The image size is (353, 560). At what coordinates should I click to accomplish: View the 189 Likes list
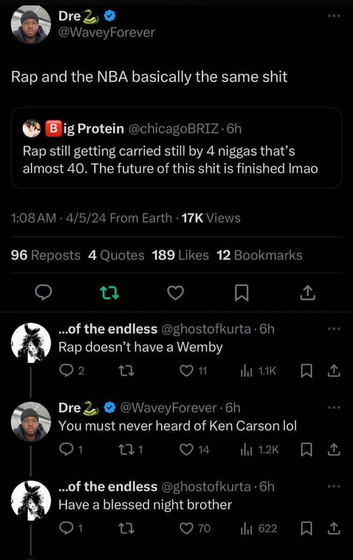coord(180,255)
